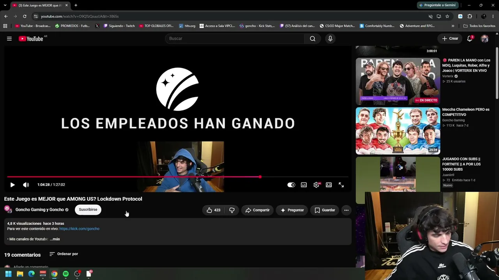Switch the player to theater mode
This screenshot has height=280, width=499.
[x=329, y=185]
